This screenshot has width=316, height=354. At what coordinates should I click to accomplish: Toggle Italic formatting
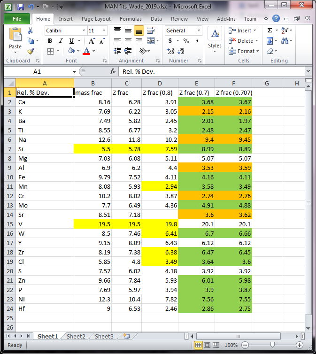[59, 41]
